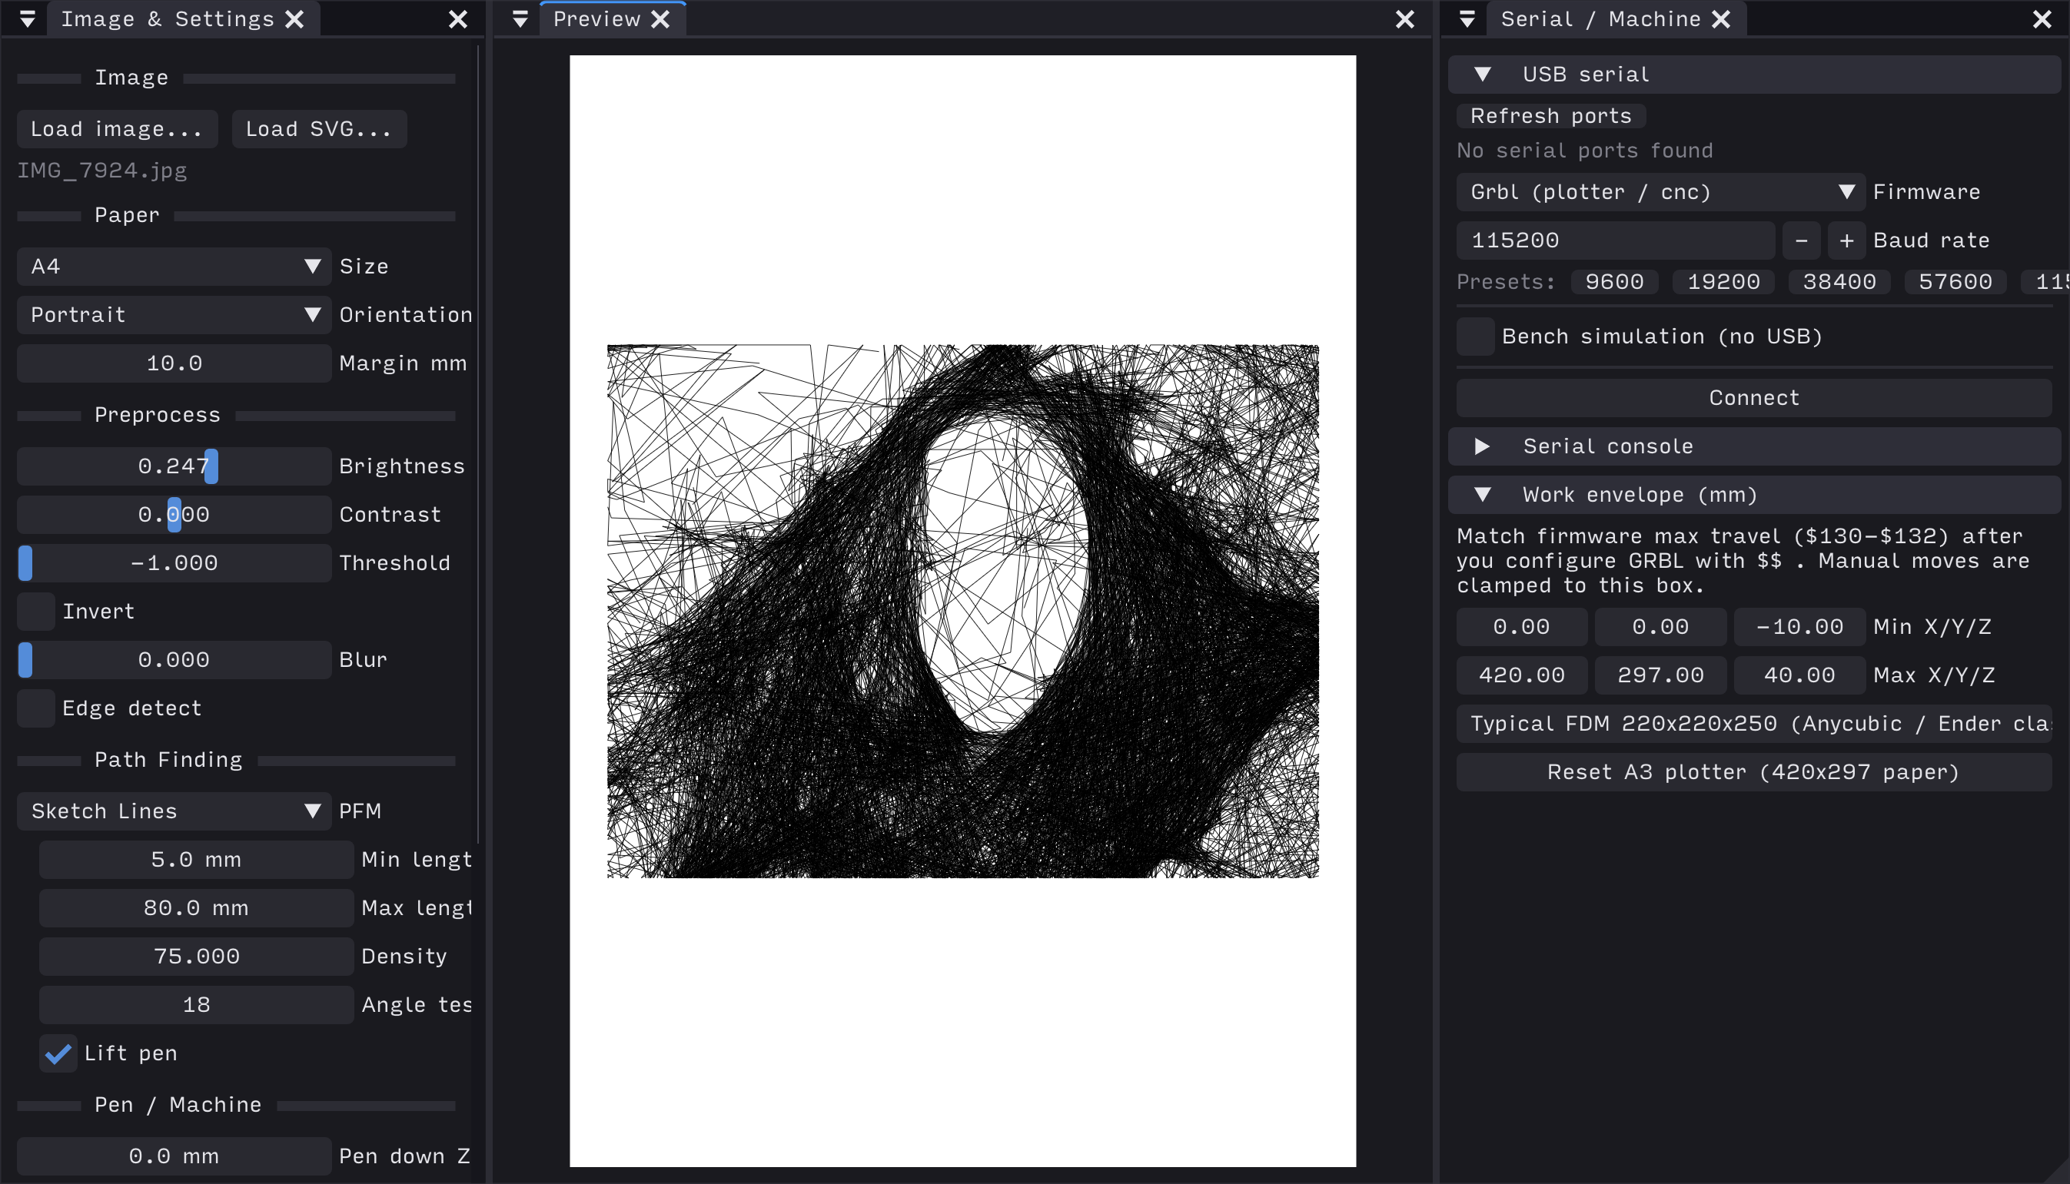Click the Margin mm field showing 10.0
The height and width of the screenshot is (1184, 2070).
pyautogui.click(x=174, y=363)
